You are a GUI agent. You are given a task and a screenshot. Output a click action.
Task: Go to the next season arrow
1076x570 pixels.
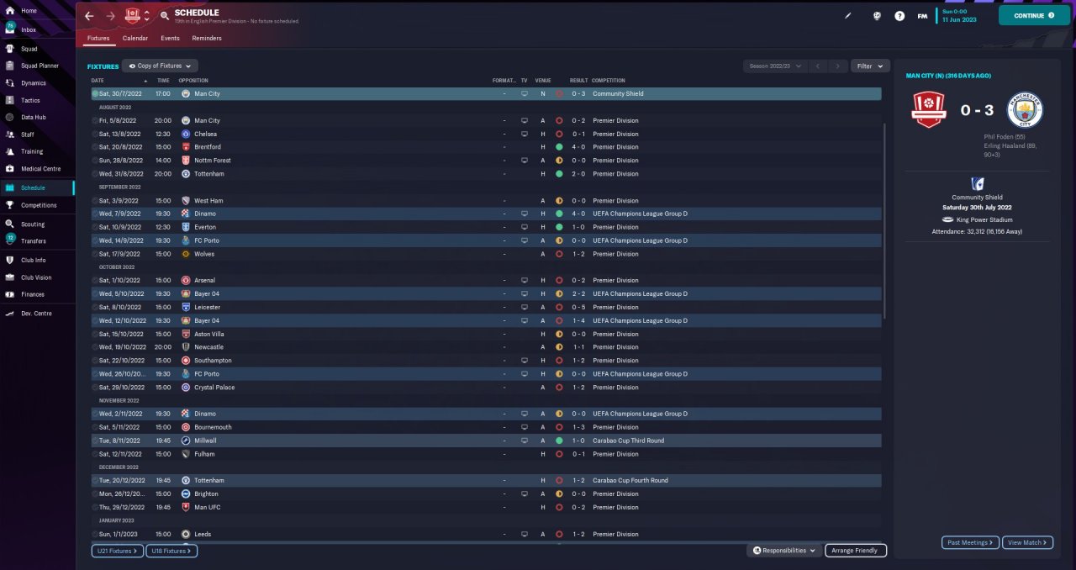click(837, 66)
